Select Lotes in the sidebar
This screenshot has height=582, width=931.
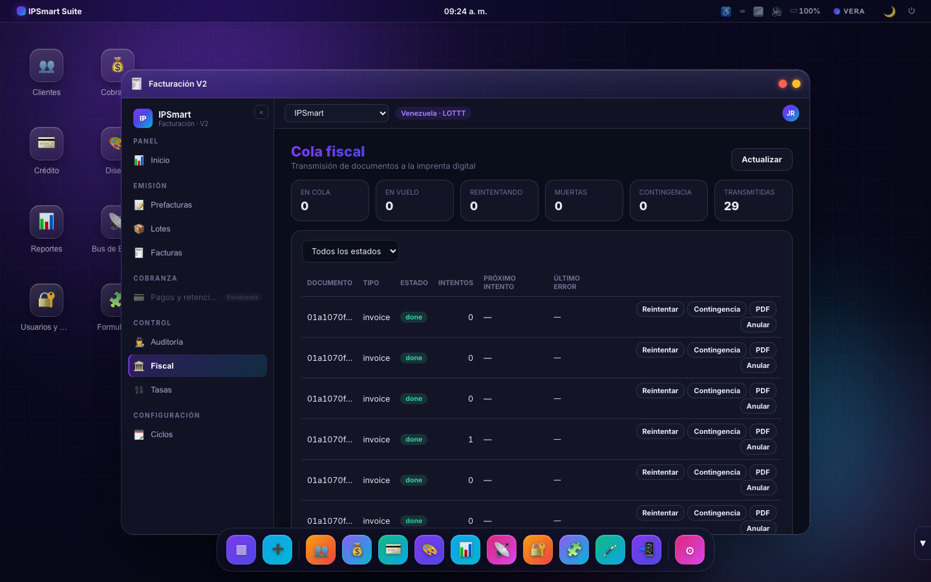[x=197, y=229]
